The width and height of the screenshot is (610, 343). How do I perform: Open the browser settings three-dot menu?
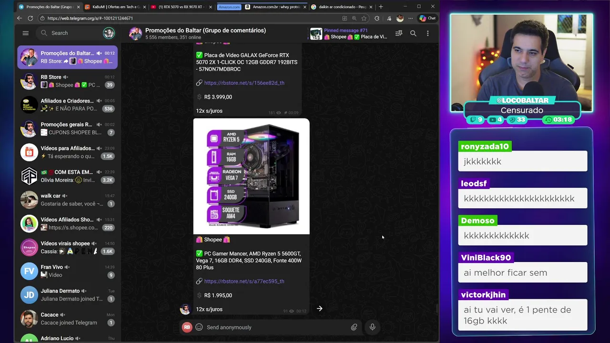click(x=410, y=18)
